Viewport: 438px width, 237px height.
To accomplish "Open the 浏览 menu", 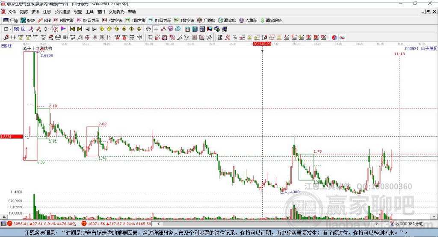I will (24, 12).
